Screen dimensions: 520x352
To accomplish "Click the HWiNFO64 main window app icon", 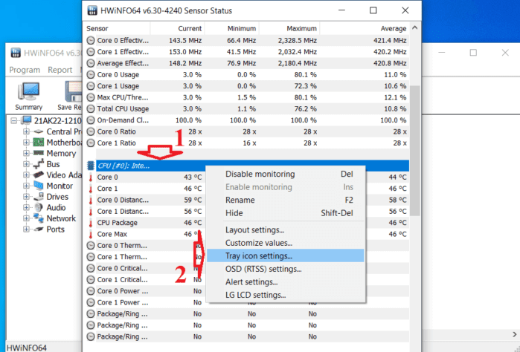I will click(16, 53).
